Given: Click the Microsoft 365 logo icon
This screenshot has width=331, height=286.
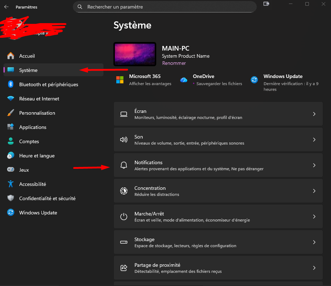Looking at the screenshot, I should pyautogui.click(x=120, y=80).
